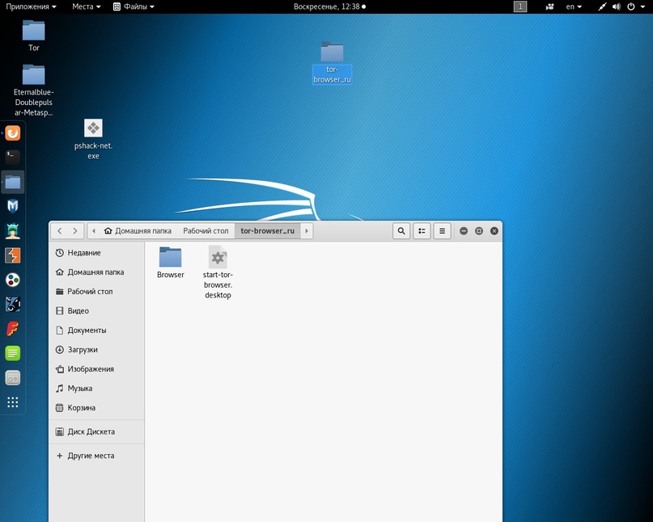
Task: Open the Приложения menu
Action: [x=32, y=6]
